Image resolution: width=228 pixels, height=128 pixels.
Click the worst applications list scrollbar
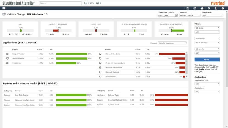pyautogui.click(x=186, y=65)
